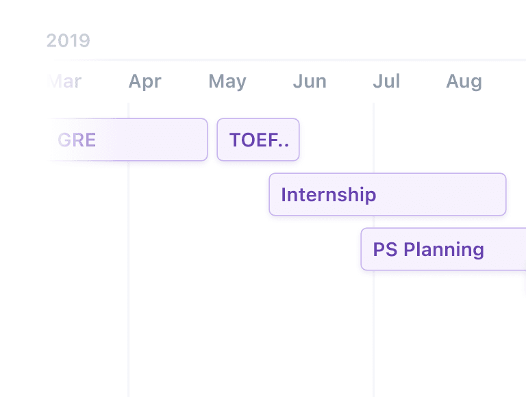Choose the May month header

227,81
